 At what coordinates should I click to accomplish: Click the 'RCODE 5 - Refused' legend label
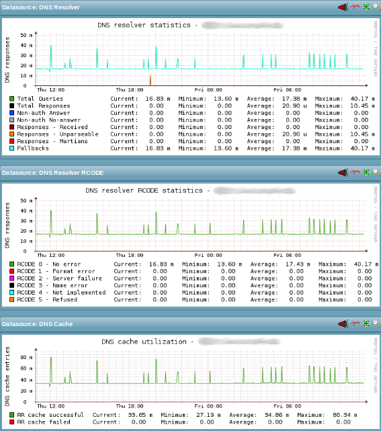point(47,300)
